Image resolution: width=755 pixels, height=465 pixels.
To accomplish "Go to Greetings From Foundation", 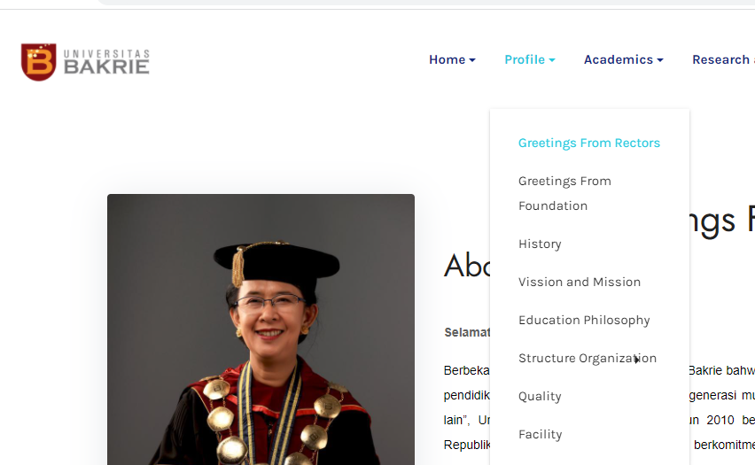I will coord(564,193).
